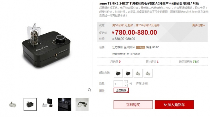This screenshot has width=210, height=117.
Task: Select the fourth silver color option swatch
Action: 148,73
